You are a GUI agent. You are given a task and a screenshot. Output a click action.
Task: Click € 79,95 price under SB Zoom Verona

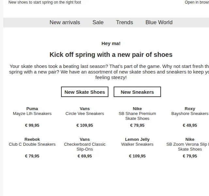(x=190, y=156)
